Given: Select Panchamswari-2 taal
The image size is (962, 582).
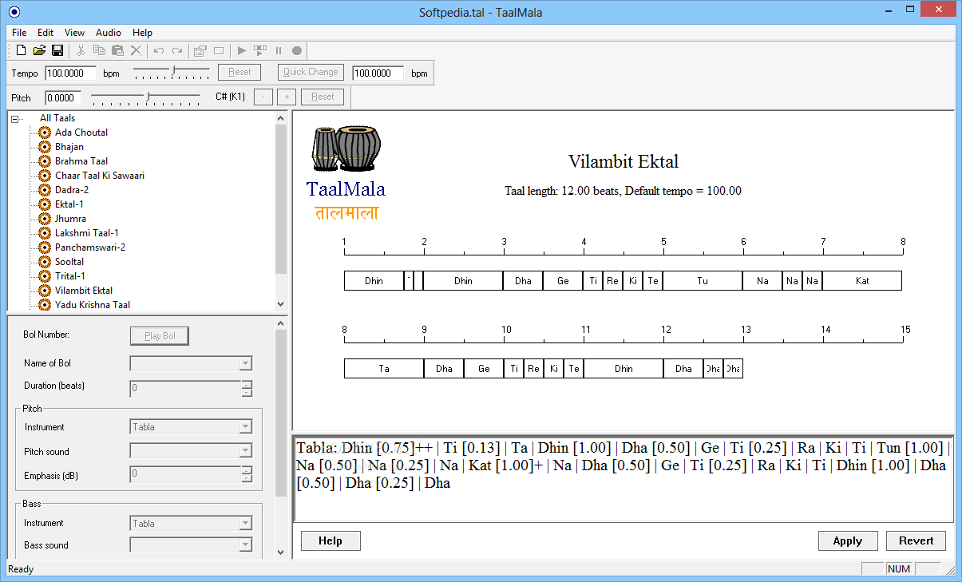Looking at the screenshot, I should [90, 247].
